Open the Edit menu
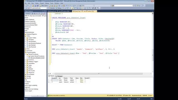The image size is (178, 100). click(29, 3)
